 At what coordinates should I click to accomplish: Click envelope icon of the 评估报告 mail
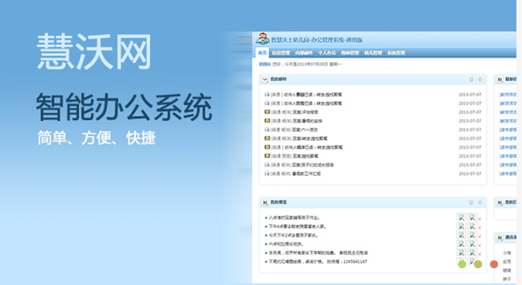pos(267,112)
